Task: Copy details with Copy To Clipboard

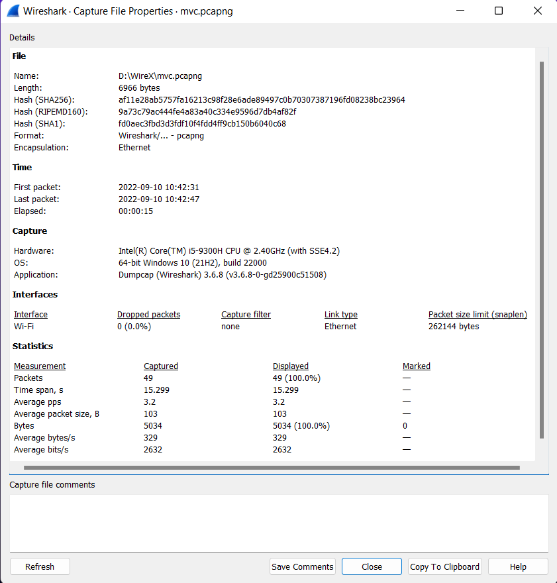Action: tap(445, 566)
